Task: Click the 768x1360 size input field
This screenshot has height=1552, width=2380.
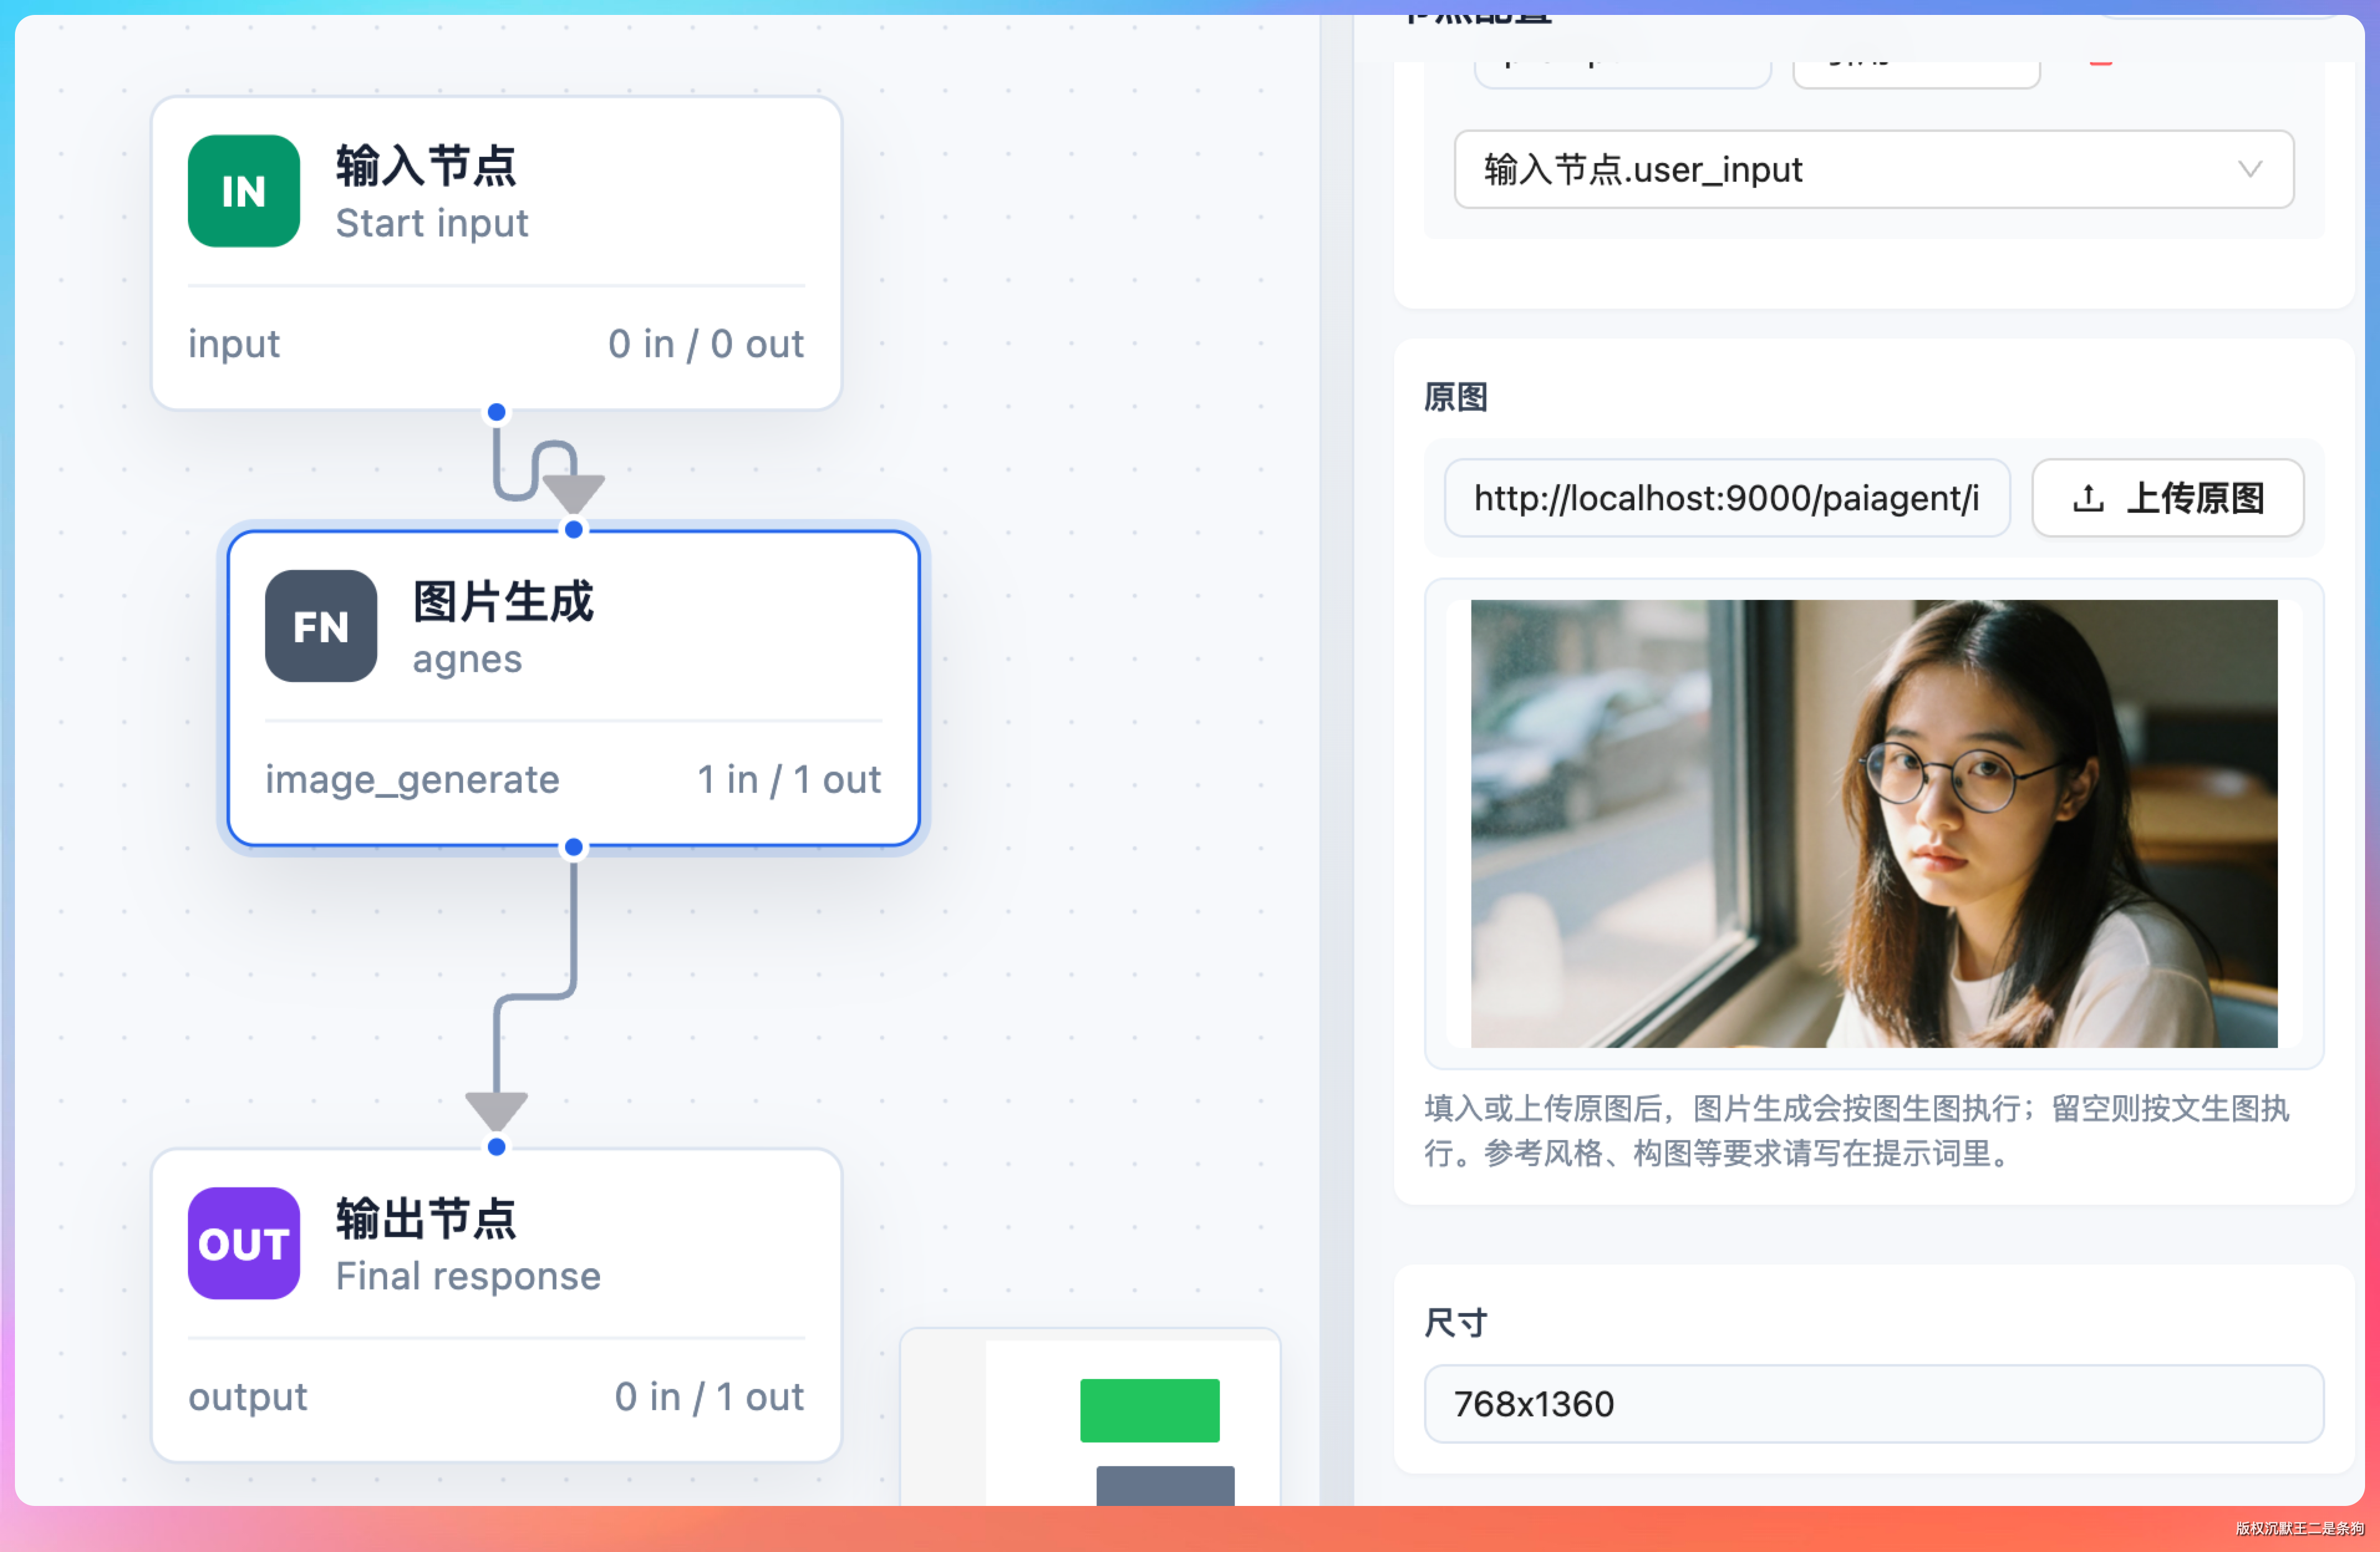Action: coord(1873,1404)
